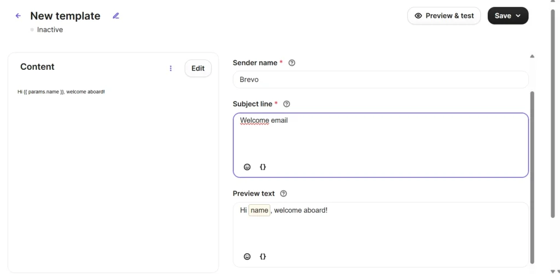Go back using the left arrow icon

coord(18,16)
